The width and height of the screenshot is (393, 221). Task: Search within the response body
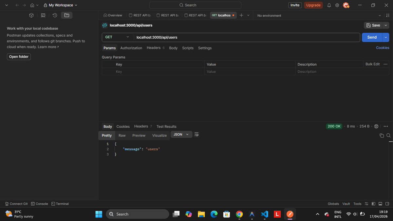coord(388,136)
